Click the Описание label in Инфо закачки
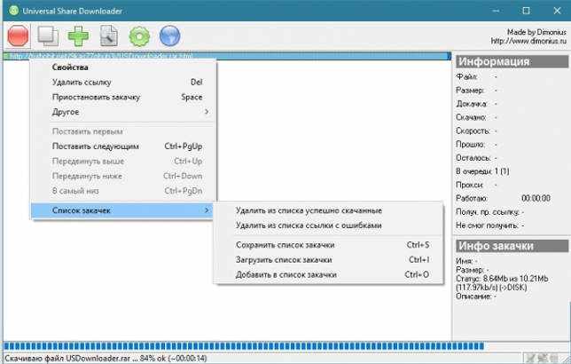The height and width of the screenshot is (364, 571). point(473,297)
